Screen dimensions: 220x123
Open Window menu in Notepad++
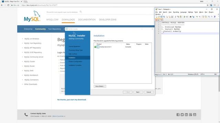158,14
